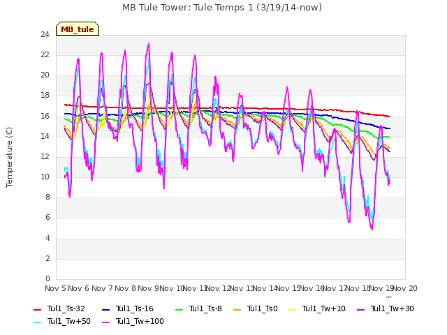Screen dimensions: 447x335
Task: Click the Nov 5 x-axis tick label
Action: (x=55, y=288)
